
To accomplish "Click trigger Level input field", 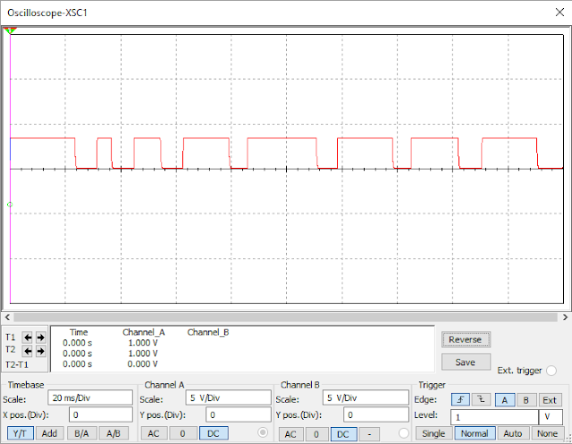I will click(x=494, y=417).
